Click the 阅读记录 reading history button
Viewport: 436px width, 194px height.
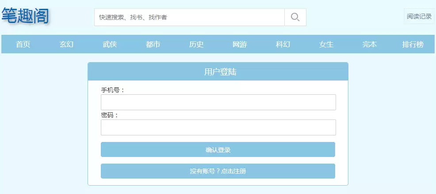tap(419, 17)
